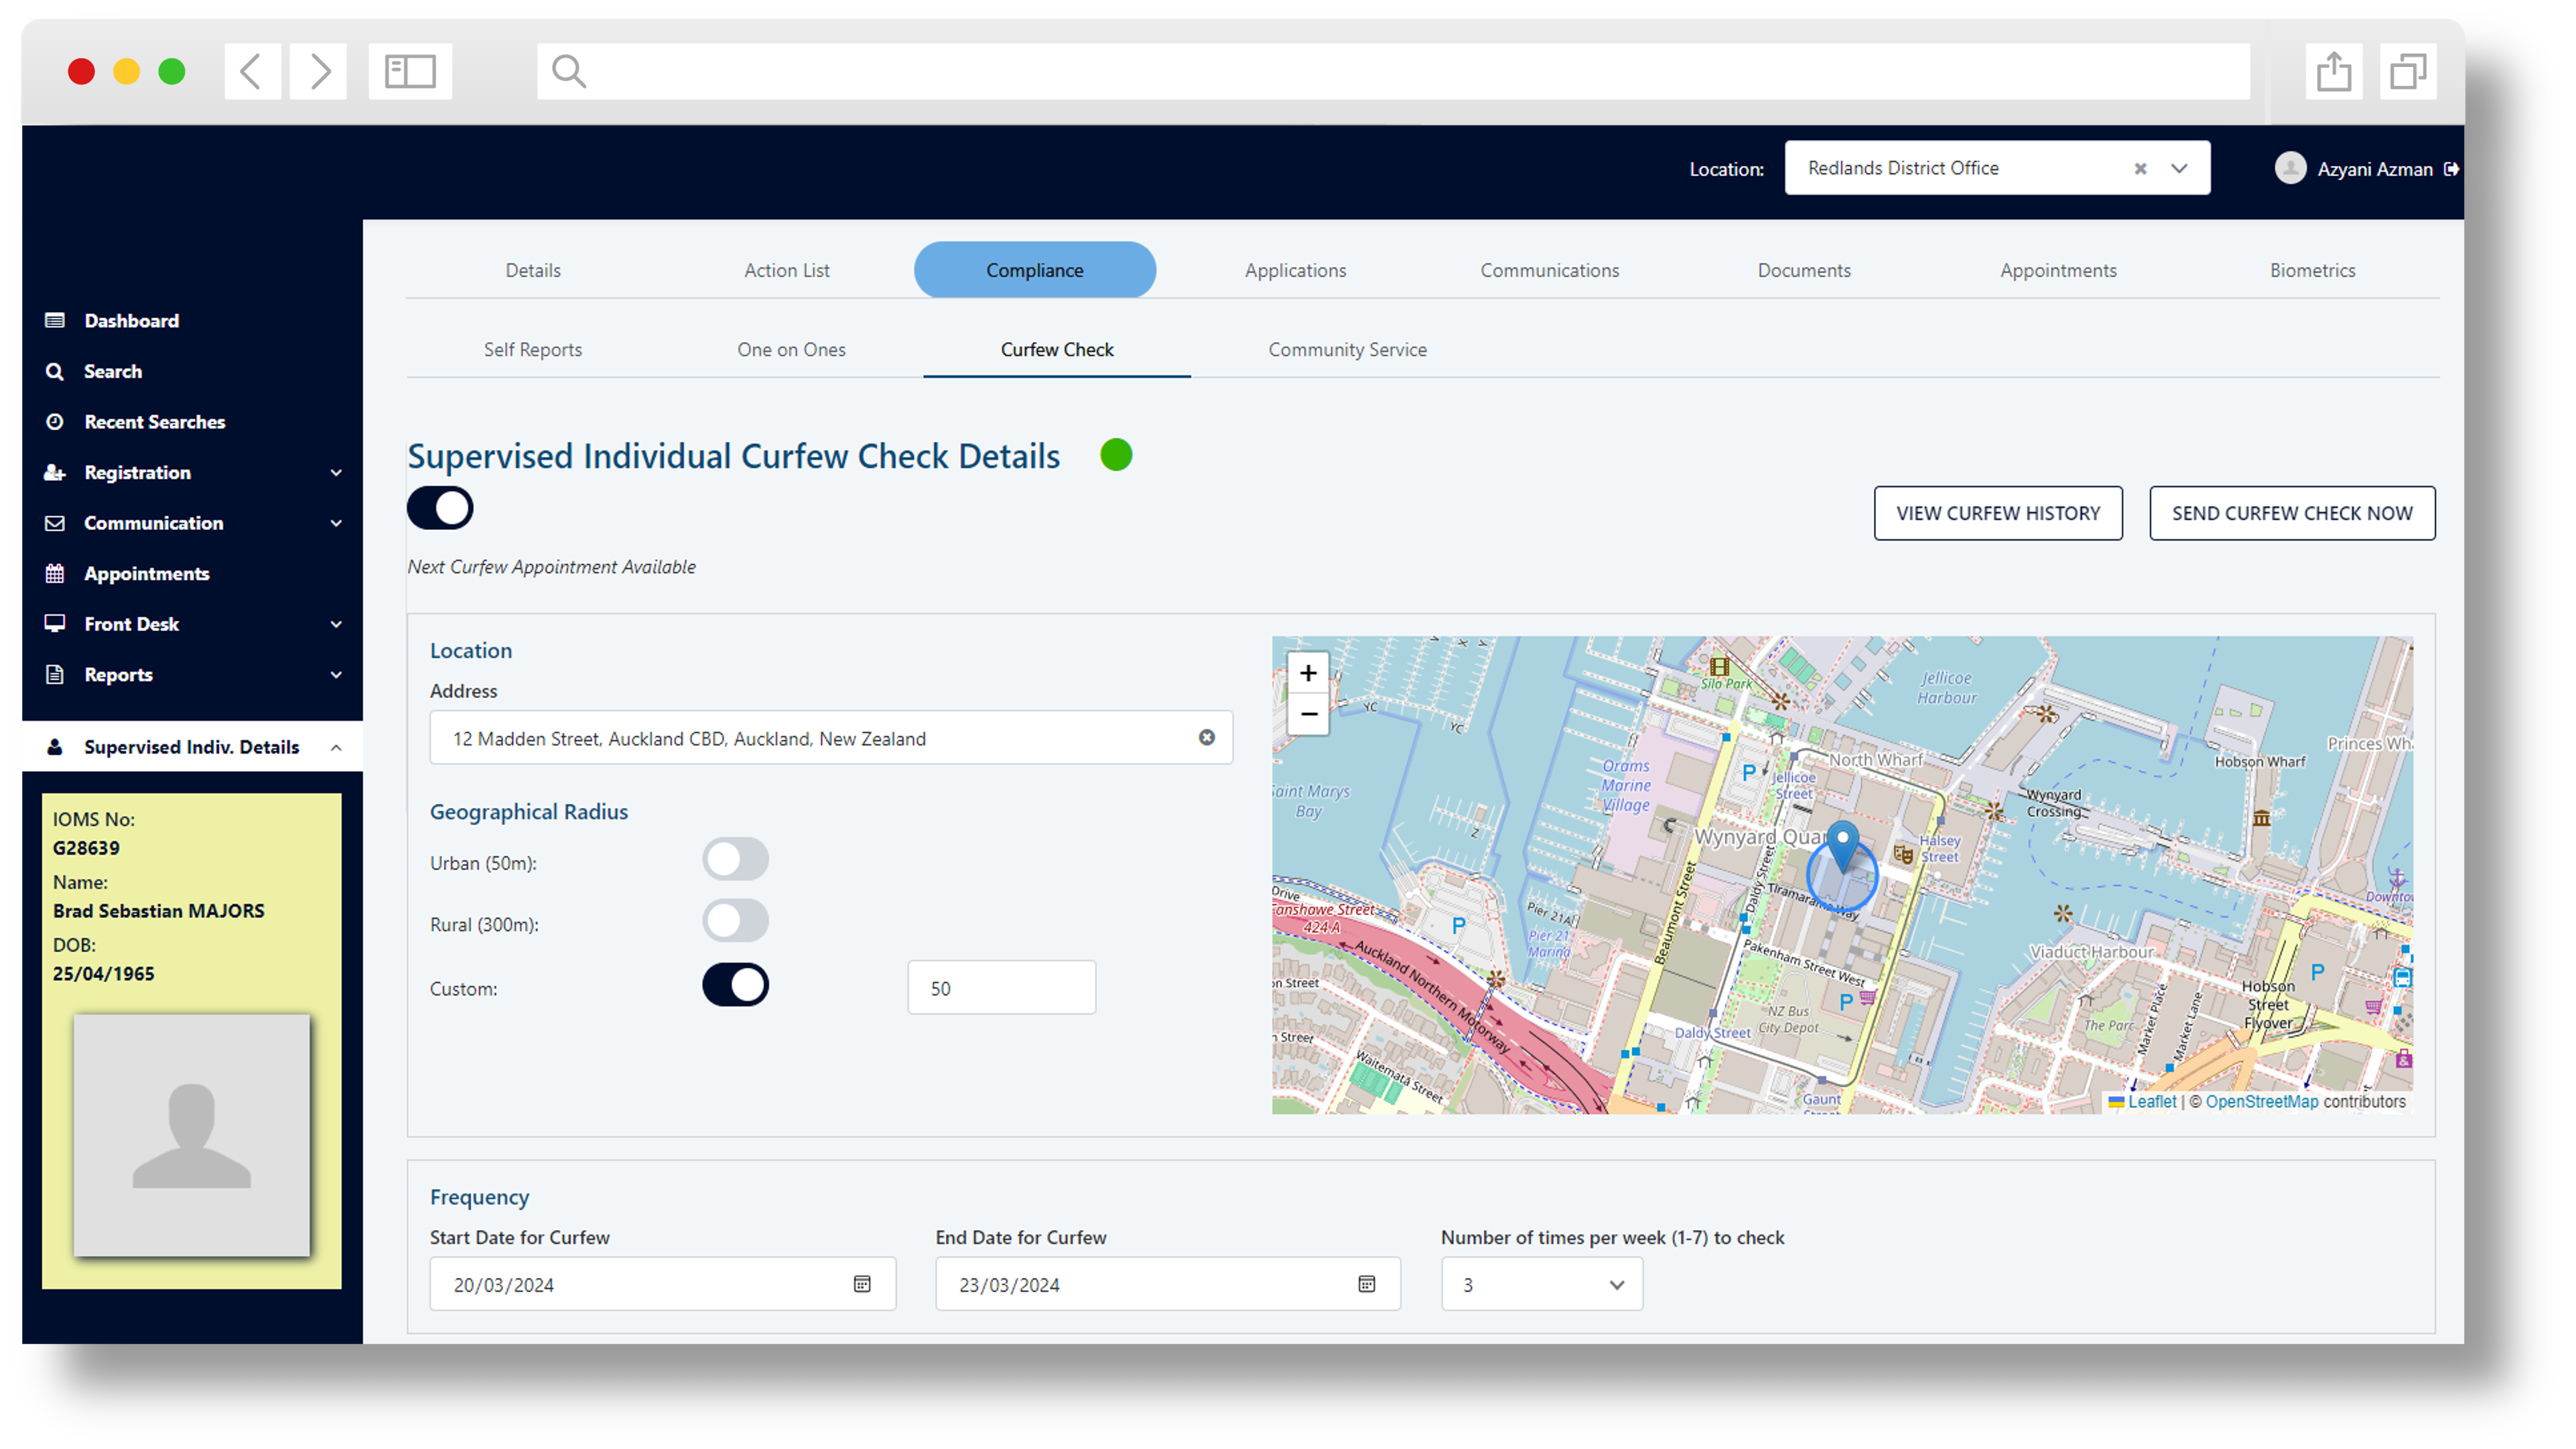
Task: Turn off the Custom radius toggle
Action: pos(735,985)
